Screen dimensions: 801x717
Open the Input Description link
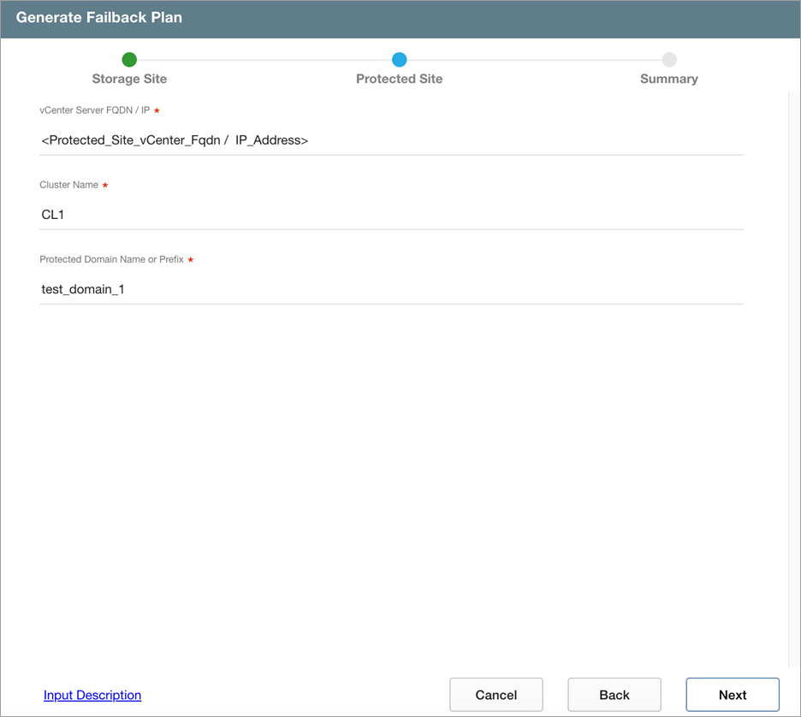point(92,695)
